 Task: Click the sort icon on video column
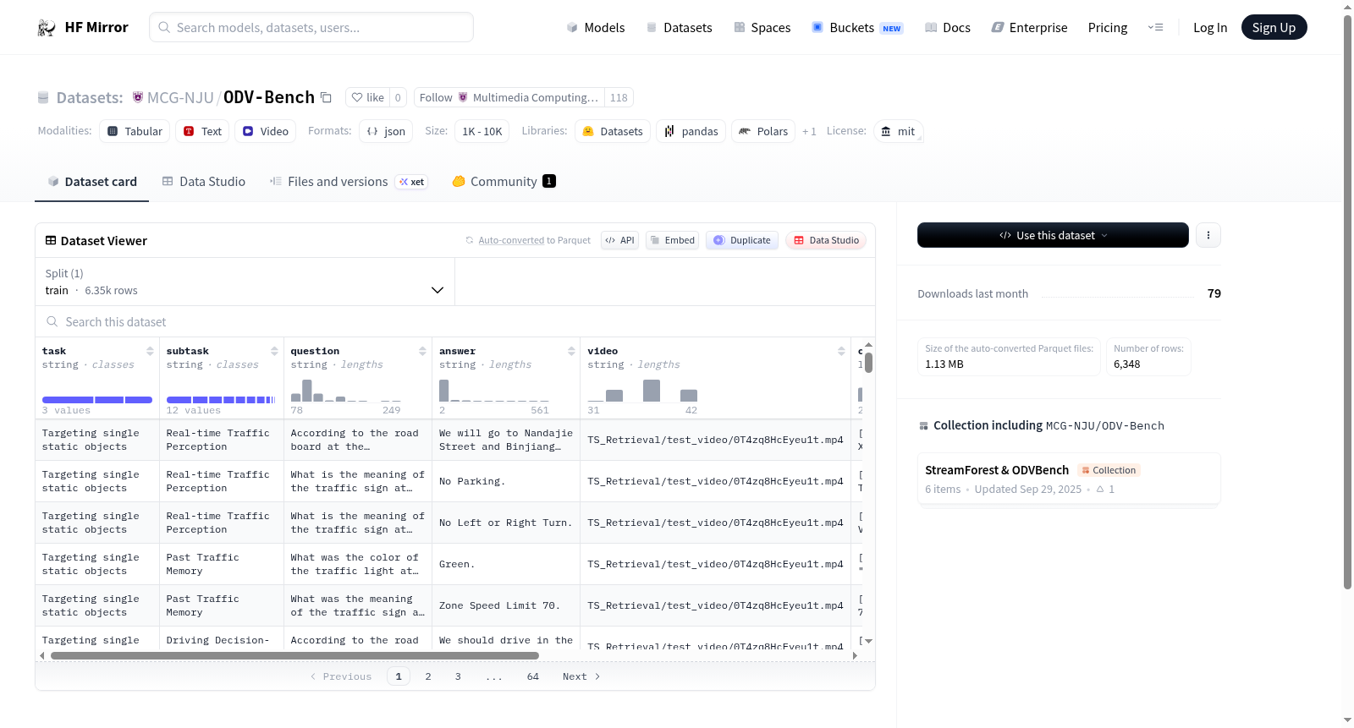(841, 351)
